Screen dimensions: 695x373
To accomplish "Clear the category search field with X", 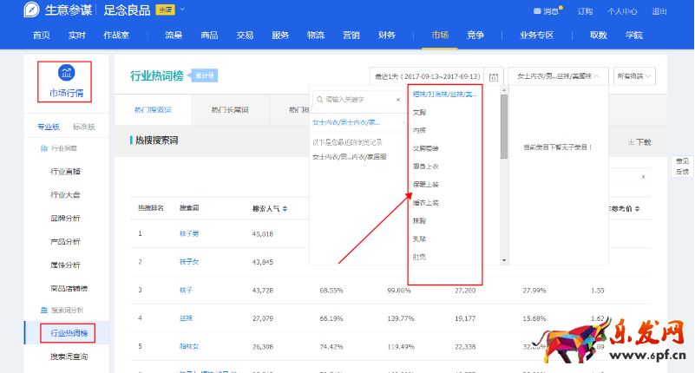I will click(x=398, y=100).
